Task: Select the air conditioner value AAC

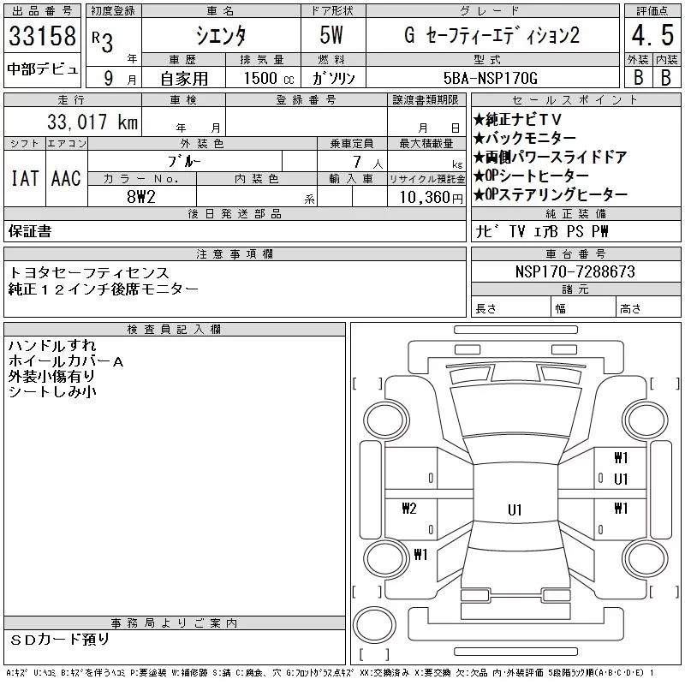Action: pyautogui.click(x=66, y=178)
